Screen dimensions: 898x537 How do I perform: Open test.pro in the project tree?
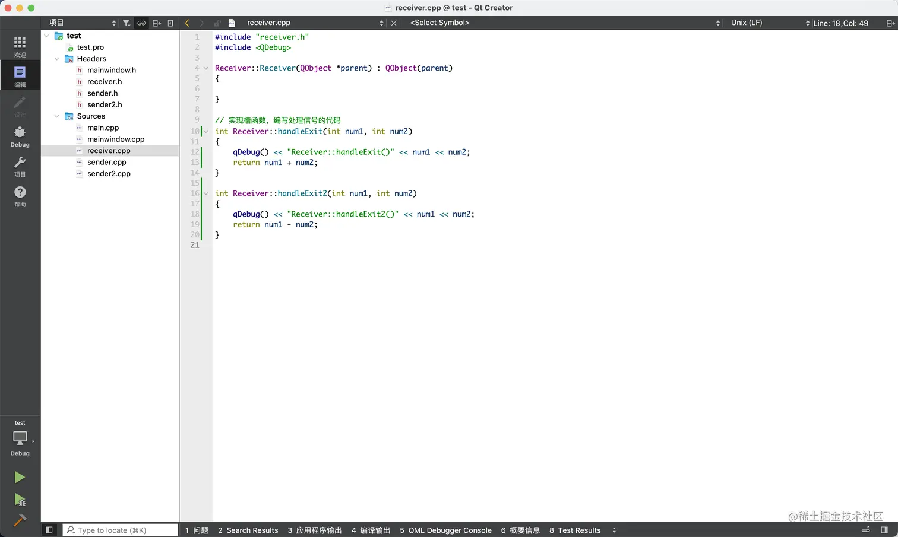(90, 47)
